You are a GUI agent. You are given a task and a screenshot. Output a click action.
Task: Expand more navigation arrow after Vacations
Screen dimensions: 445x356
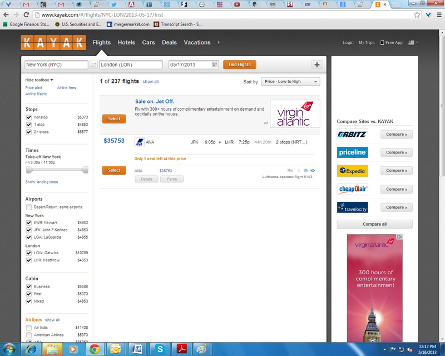coord(219,43)
